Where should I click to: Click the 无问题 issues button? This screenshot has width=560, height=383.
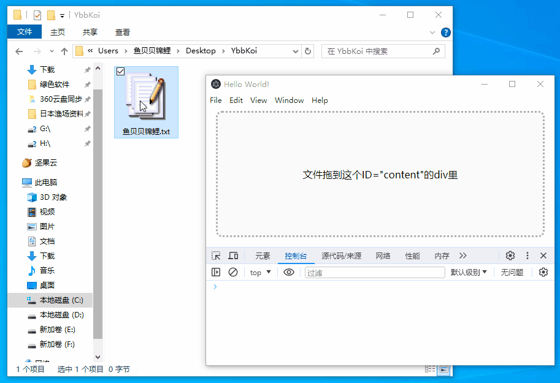click(512, 272)
